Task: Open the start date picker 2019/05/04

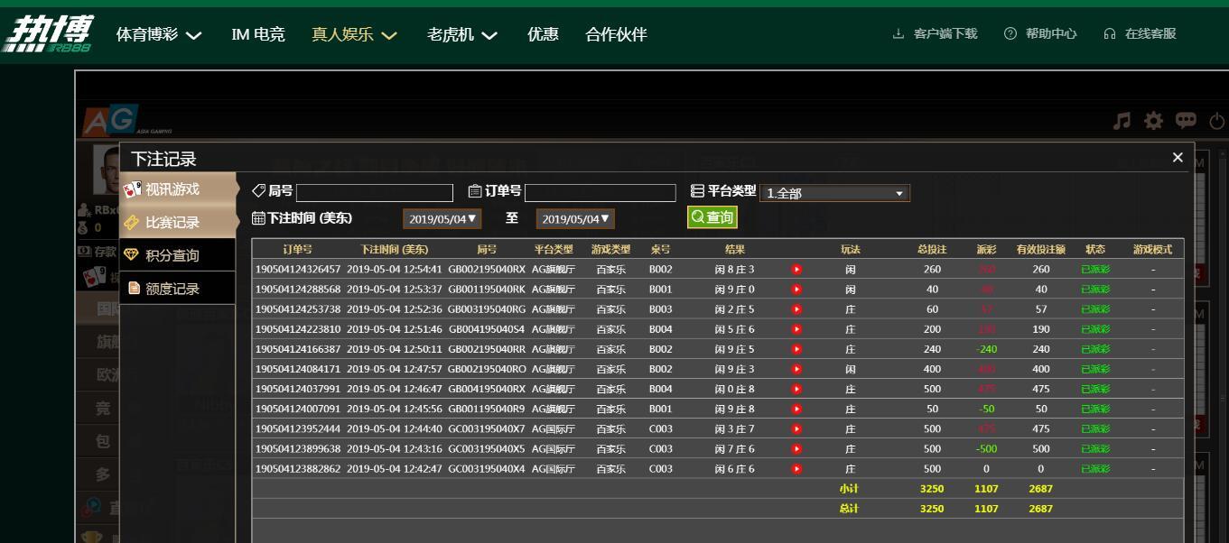Action: point(442,219)
